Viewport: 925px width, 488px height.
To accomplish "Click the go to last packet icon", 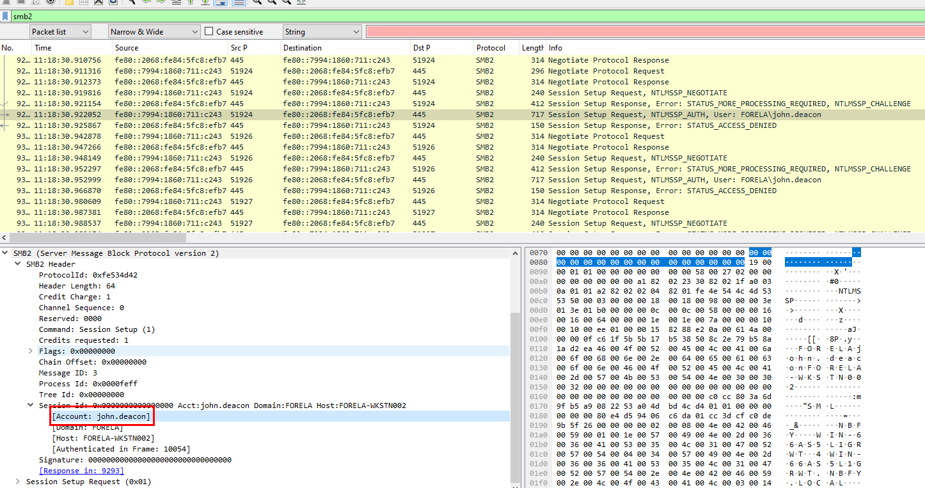I will point(205,2).
